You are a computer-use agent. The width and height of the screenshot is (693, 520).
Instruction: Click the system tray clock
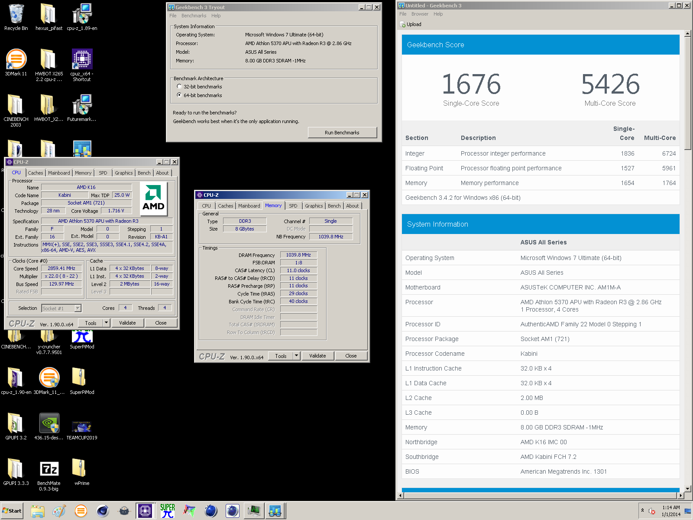click(x=670, y=511)
